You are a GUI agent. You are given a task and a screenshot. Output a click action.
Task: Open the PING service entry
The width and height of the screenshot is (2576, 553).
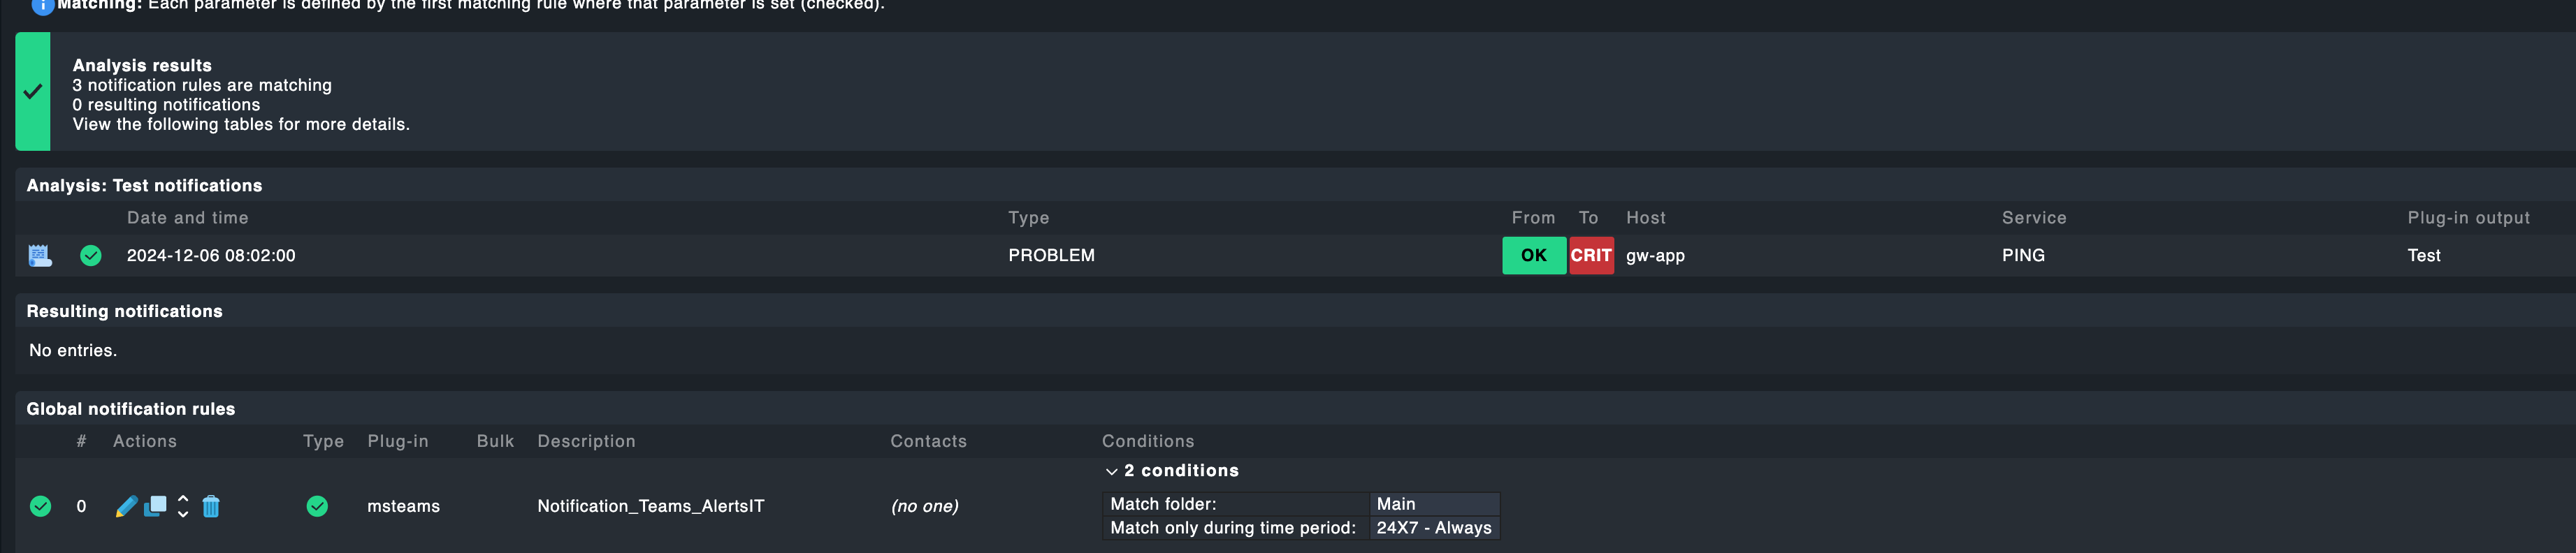tap(2023, 255)
